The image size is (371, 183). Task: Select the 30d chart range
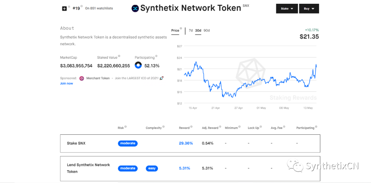[x=198, y=30]
